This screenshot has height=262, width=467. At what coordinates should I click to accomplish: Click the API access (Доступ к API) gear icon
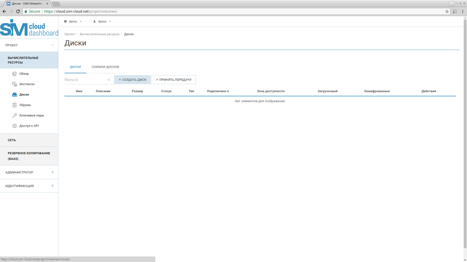pos(14,126)
